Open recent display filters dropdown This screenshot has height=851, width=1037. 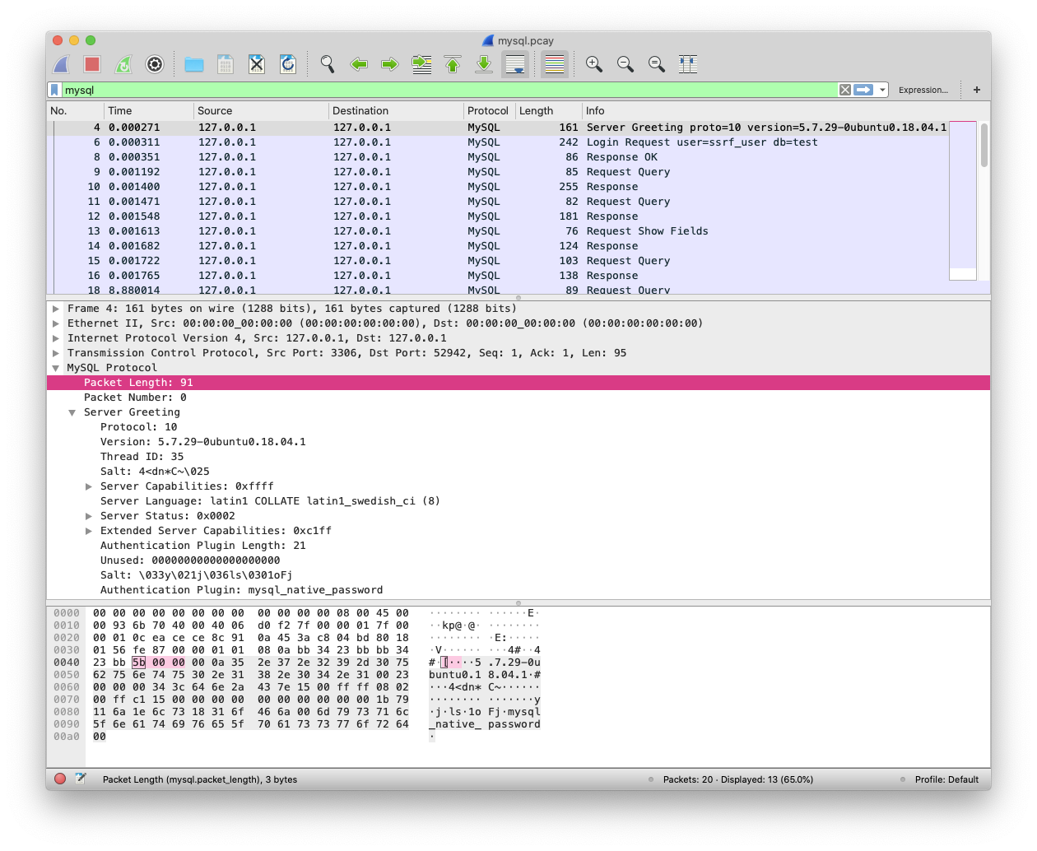882,90
